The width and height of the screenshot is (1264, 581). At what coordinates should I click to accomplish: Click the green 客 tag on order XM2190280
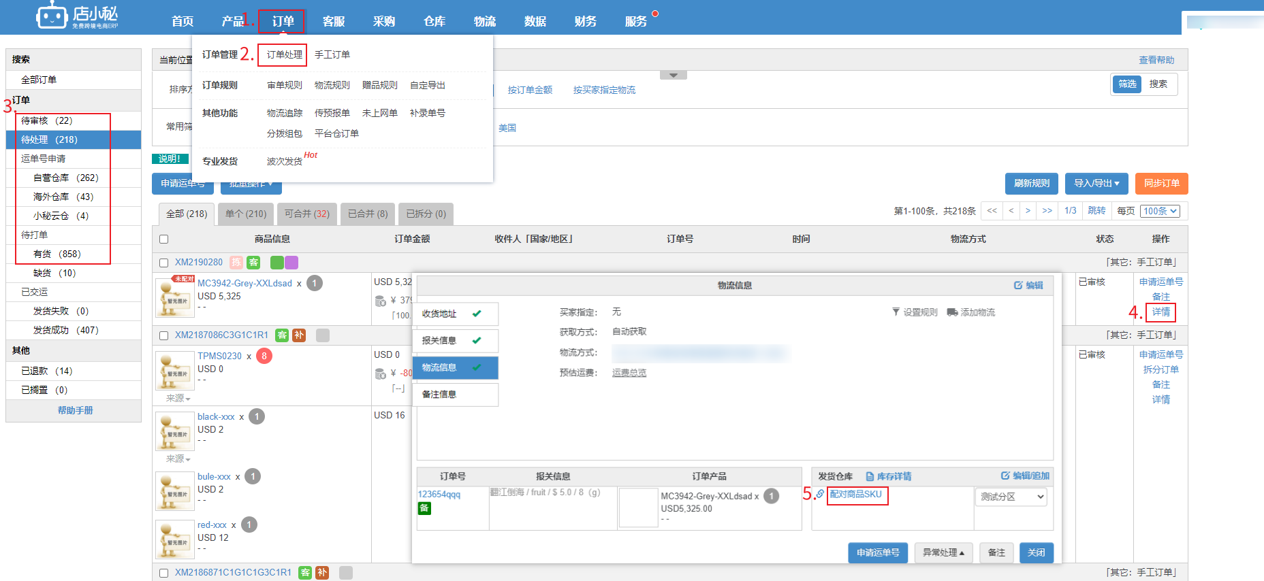coord(253,263)
